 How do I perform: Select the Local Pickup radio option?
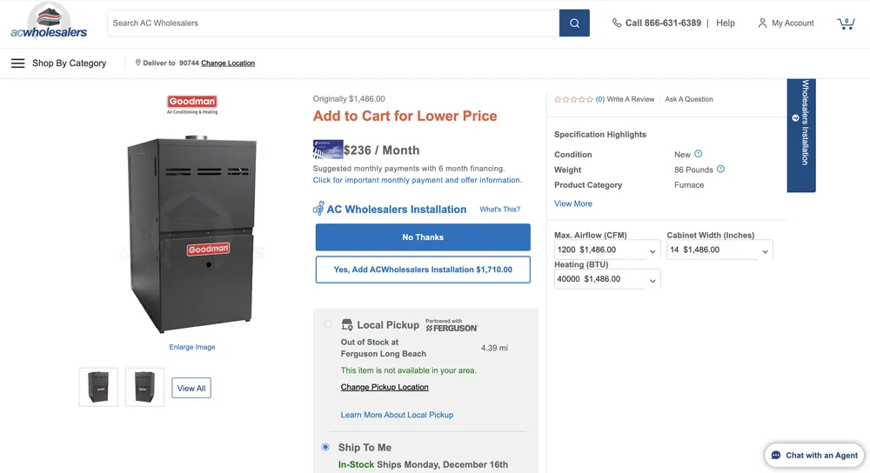point(328,324)
